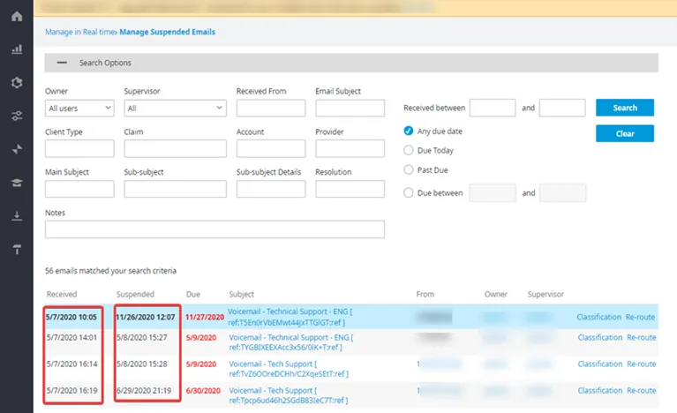Focus the Sub-subject Details input field
The height and width of the screenshot is (413, 677).
tap(271, 189)
